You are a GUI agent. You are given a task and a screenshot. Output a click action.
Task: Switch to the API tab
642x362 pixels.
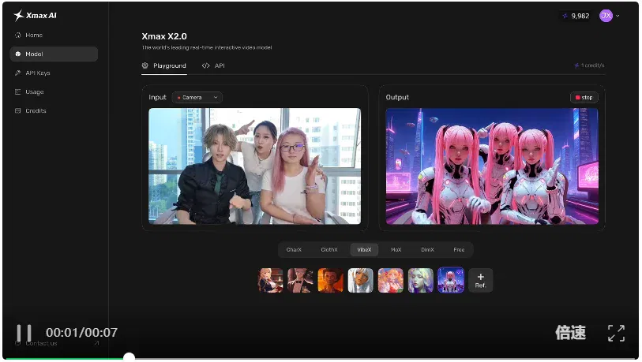(214, 66)
